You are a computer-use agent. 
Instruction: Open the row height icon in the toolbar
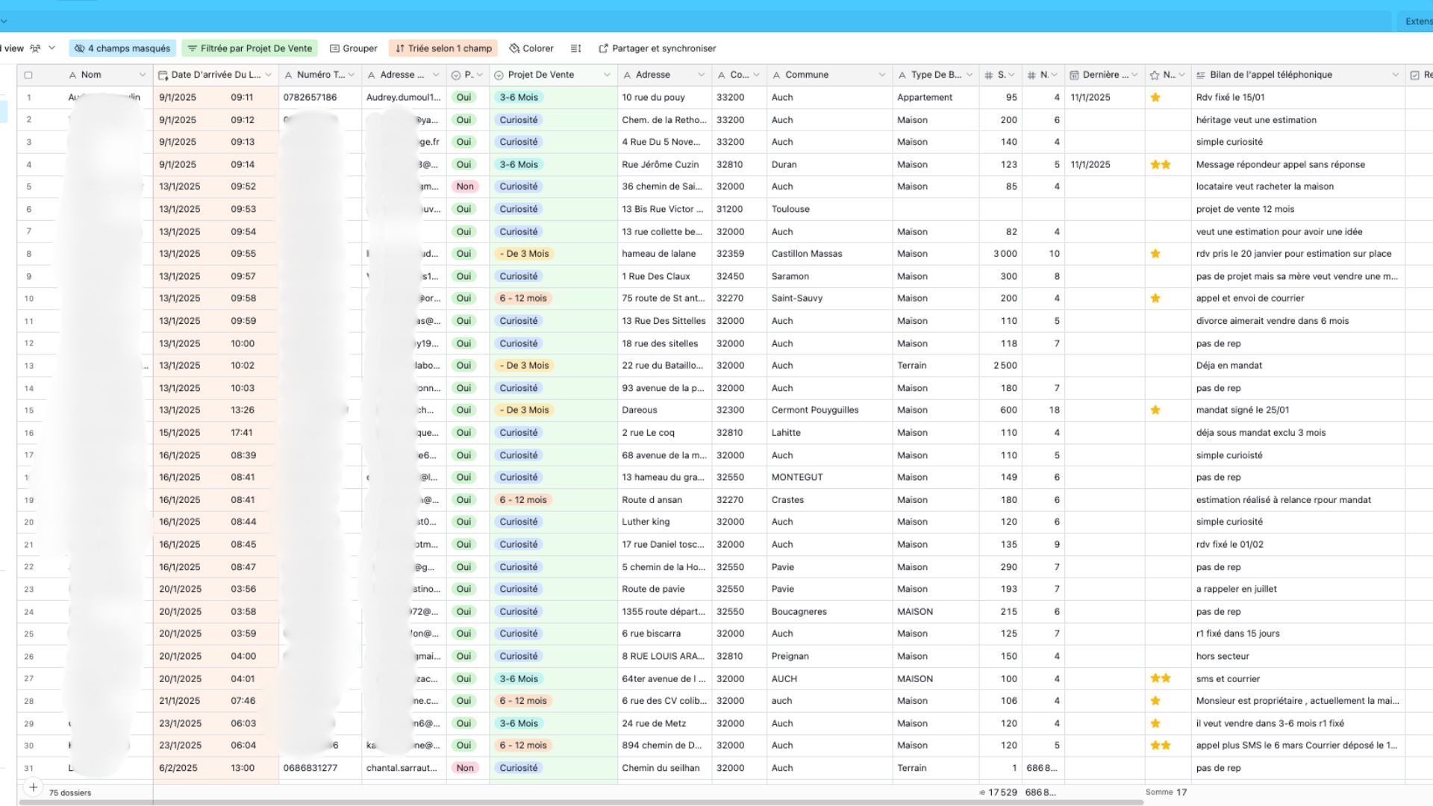pos(575,49)
